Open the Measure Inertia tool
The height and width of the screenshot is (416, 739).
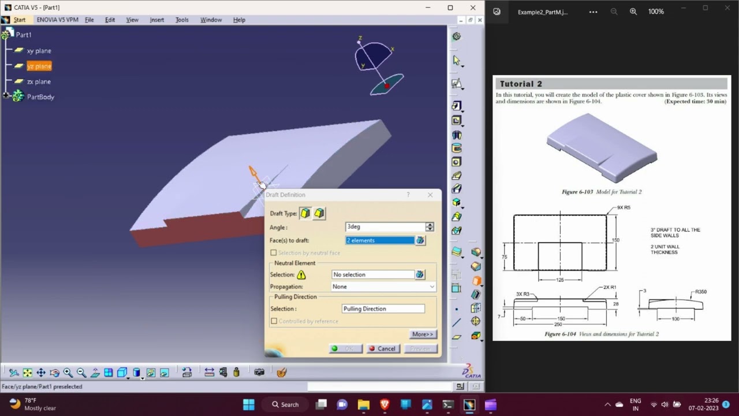(236, 373)
